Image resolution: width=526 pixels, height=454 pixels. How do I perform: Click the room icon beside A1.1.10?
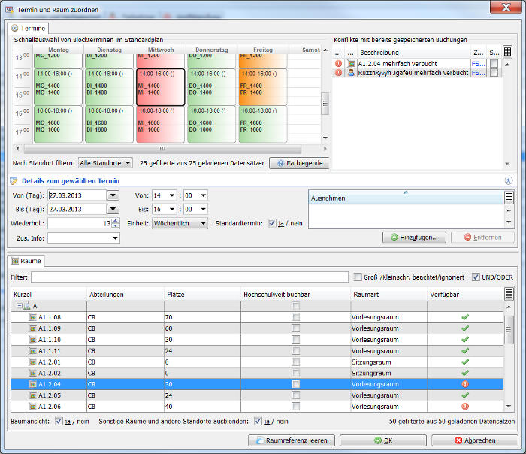pyautogui.click(x=32, y=340)
